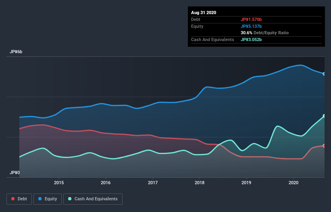This screenshot has height=212, width=331.
Task: Click the Debt endpoint marker on the red line
Action: click(x=324, y=146)
